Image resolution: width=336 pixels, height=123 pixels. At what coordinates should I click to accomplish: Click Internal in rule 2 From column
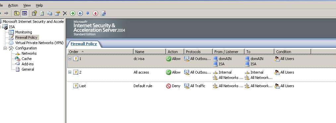[x=225, y=72]
